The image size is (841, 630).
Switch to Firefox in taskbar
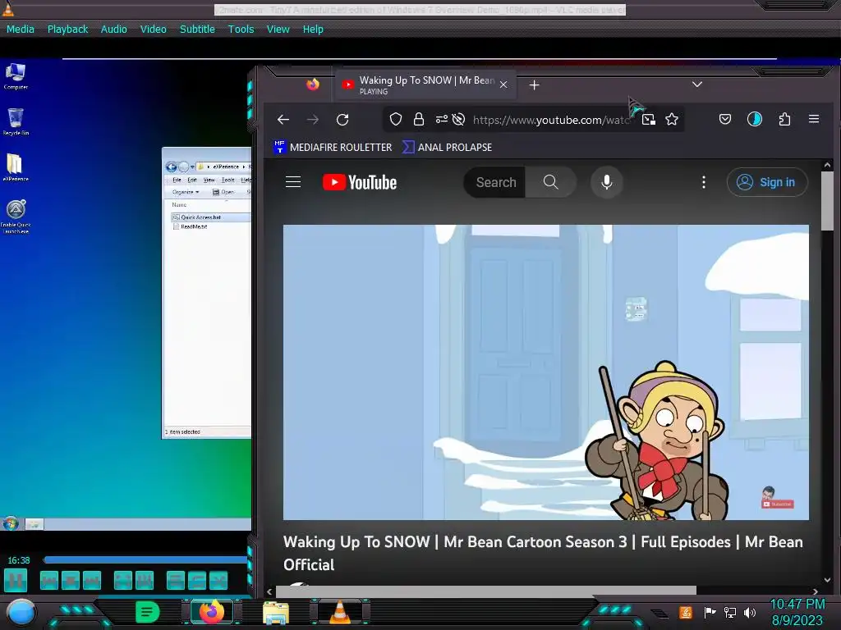pyautogui.click(x=212, y=612)
